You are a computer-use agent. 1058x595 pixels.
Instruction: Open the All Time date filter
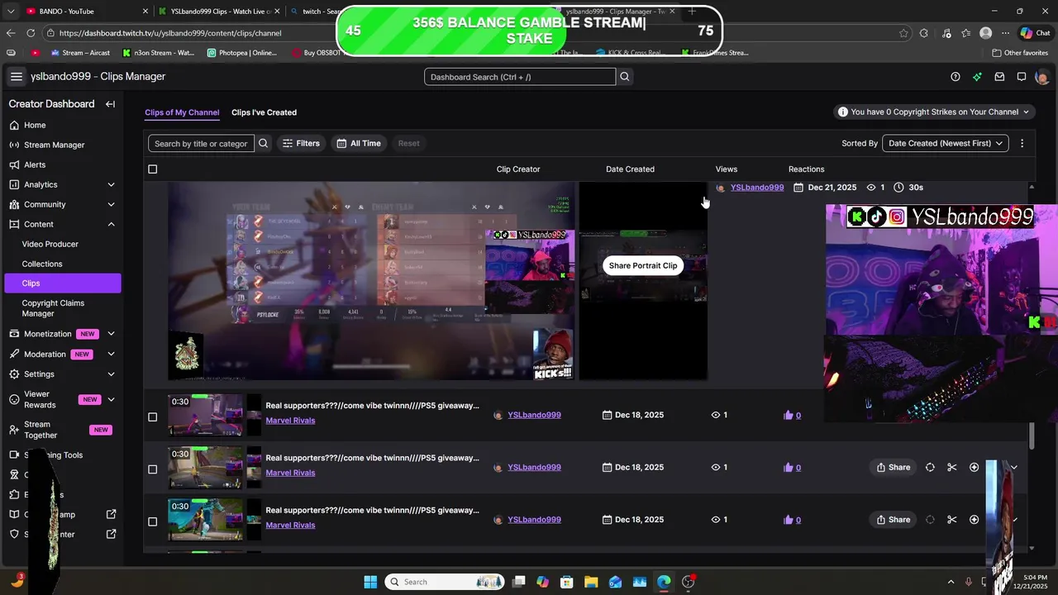click(x=358, y=143)
